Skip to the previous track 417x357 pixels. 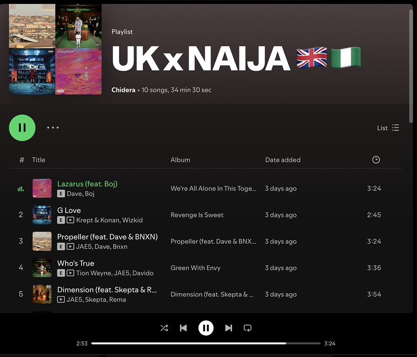pyautogui.click(x=184, y=328)
